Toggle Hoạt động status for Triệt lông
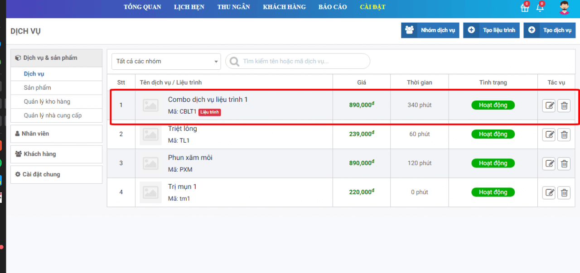 point(493,134)
